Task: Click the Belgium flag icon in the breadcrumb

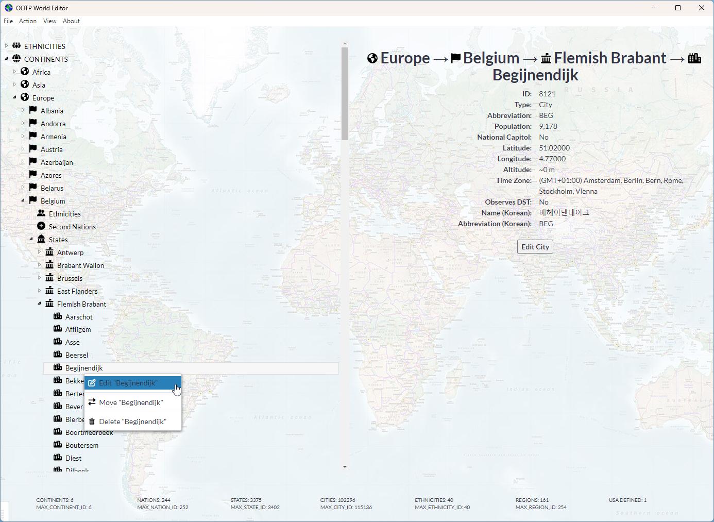Action: pos(455,58)
